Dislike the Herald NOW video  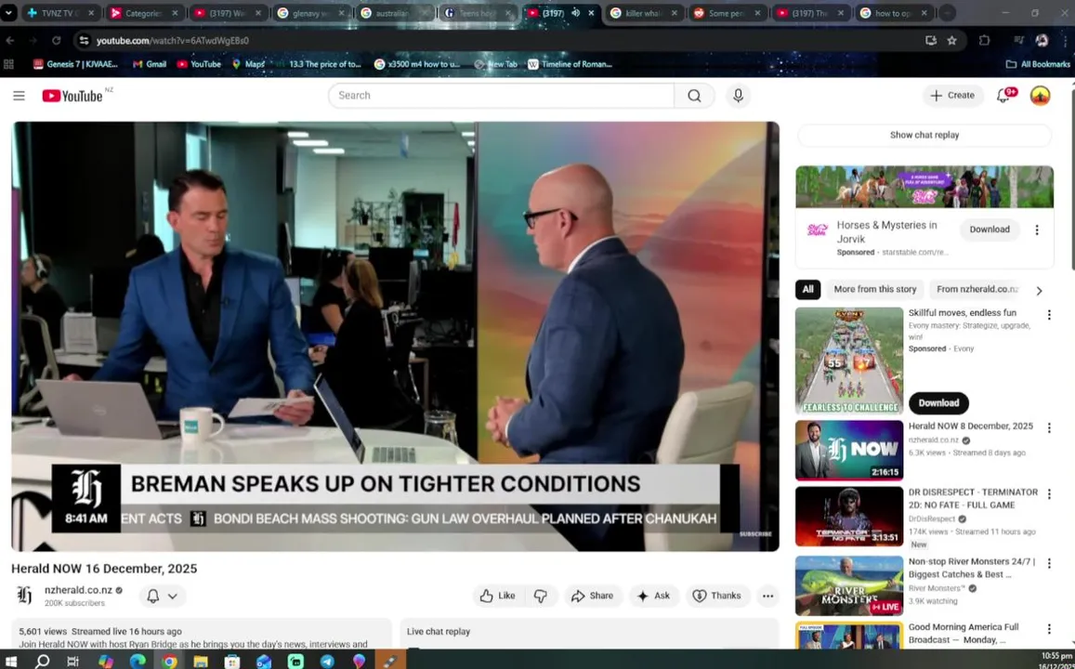(x=540, y=596)
